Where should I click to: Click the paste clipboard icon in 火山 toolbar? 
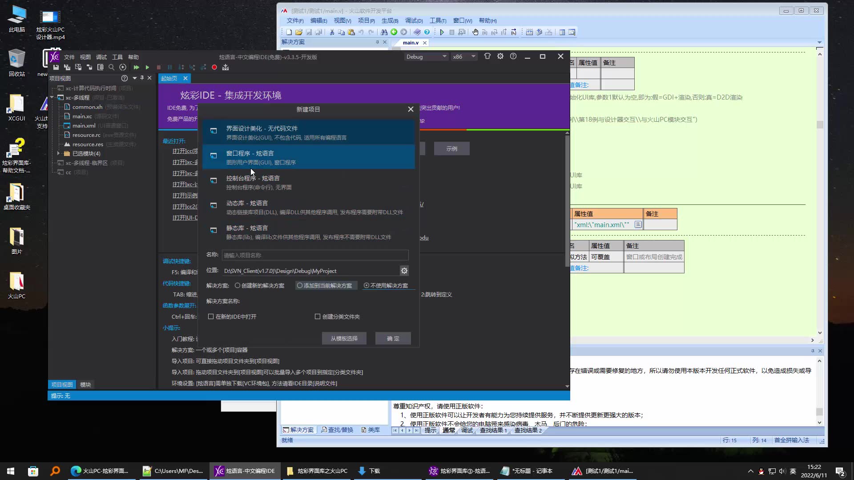coord(351,32)
